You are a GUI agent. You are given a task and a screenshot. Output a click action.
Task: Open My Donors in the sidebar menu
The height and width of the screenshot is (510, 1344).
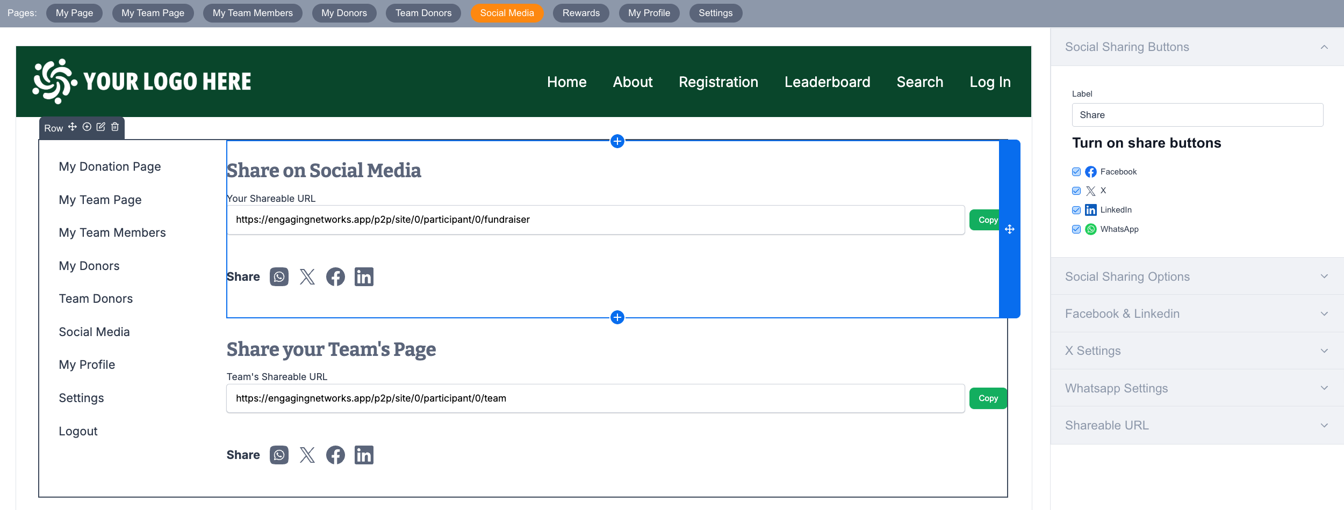click(89, 266)
